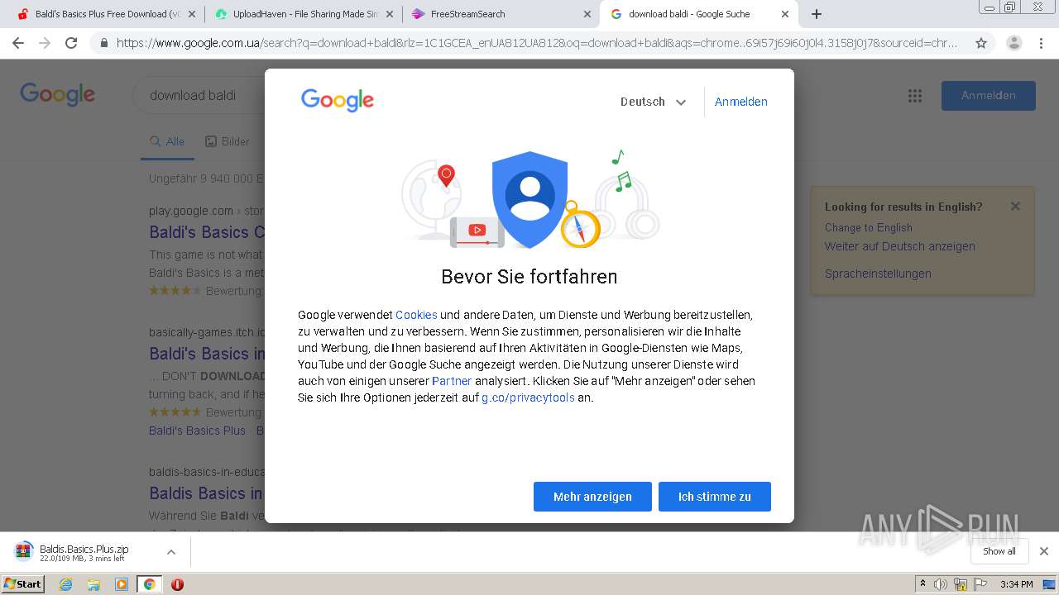1059x595 pixels.
Task: Click the address bar URL
Action: (538, 43)
